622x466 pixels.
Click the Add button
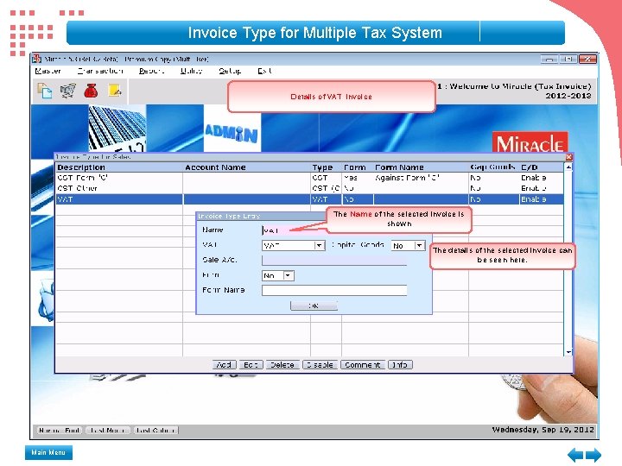click(224, 365)
